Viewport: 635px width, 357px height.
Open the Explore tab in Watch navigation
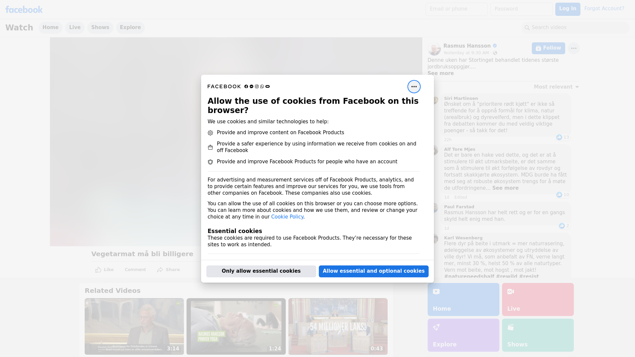[x=130, y=28]
